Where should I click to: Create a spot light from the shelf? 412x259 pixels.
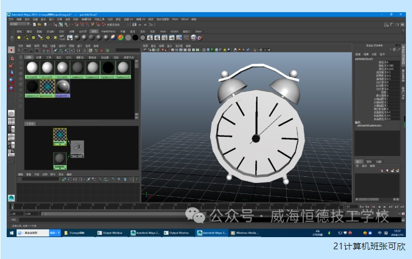click(x=41, y=38)
